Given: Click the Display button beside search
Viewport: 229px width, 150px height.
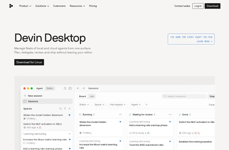Looking at the screenshot, I should coord(211,96).
